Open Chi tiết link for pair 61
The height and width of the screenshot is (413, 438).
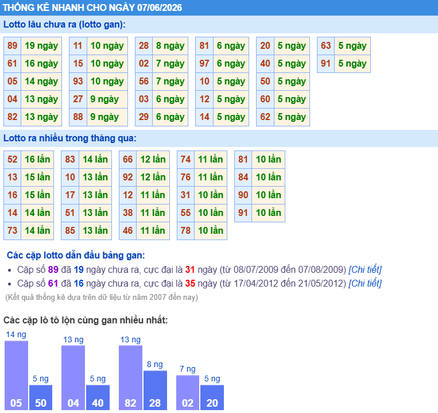tap(365, 283)
